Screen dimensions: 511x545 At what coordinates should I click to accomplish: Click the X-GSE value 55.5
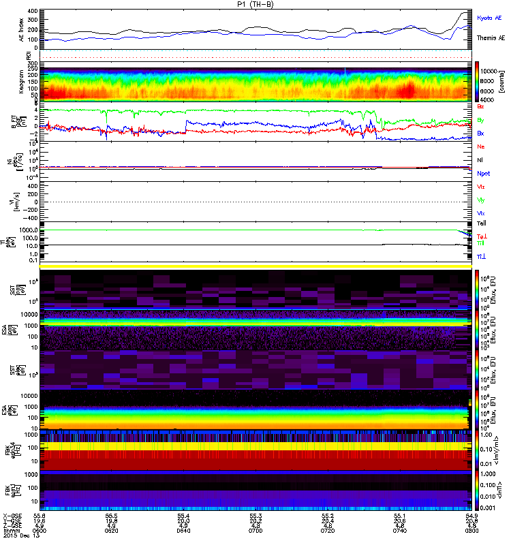(112, 516)
